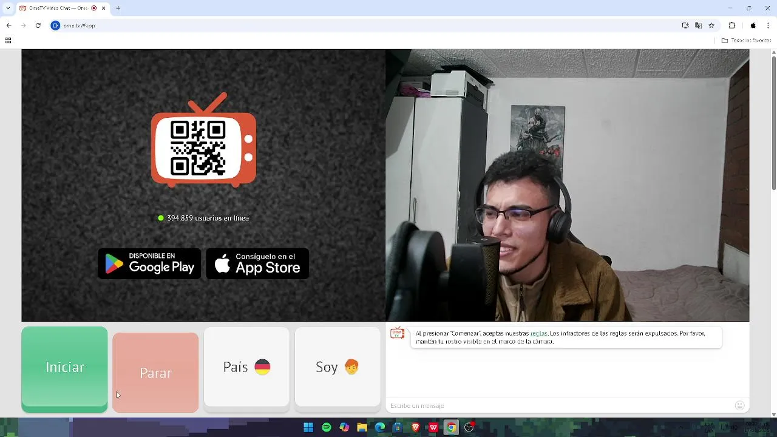Open the Google Play download badge
The height and width of the screenshot is (437, 777).
149,263
